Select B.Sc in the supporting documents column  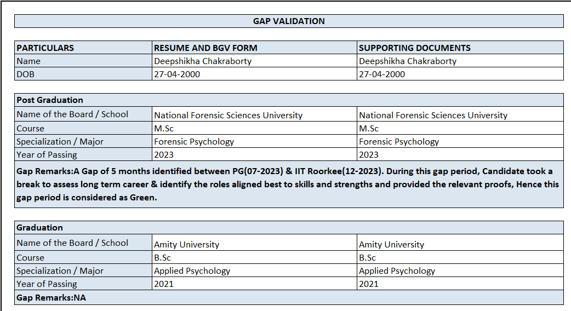[368, 257]
